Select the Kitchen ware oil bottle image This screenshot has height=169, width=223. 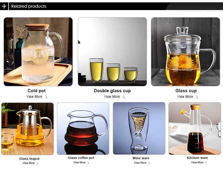tap(195, 128)
